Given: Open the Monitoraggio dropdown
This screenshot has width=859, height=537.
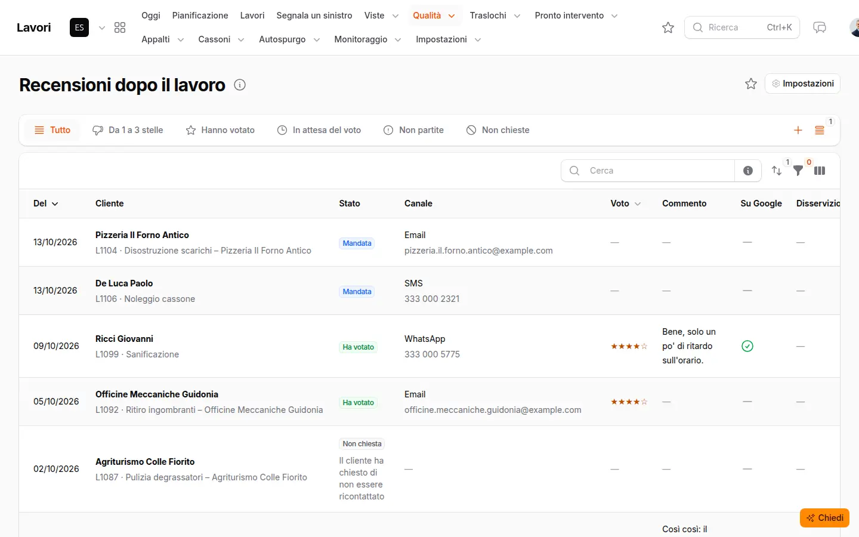Looking at the screenshot, I should pos(367,39).
